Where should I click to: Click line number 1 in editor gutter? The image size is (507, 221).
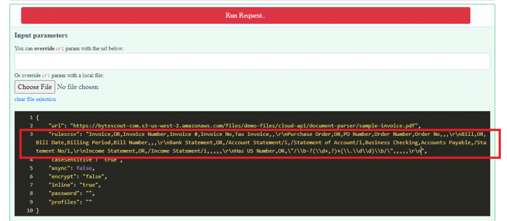point(32,117)
